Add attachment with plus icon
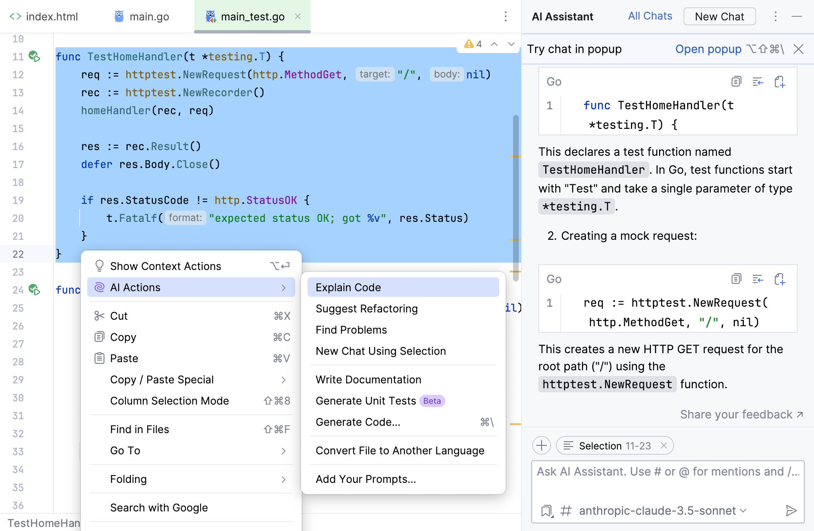The image size is (814, 531). [x=542, y=445]
